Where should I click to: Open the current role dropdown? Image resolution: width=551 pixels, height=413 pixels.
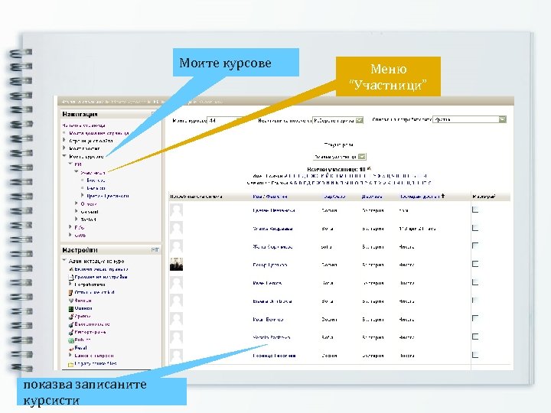(340, 157)
